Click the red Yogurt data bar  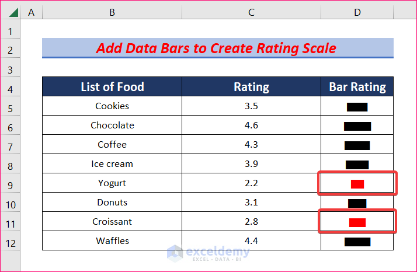tap(357, 184)
